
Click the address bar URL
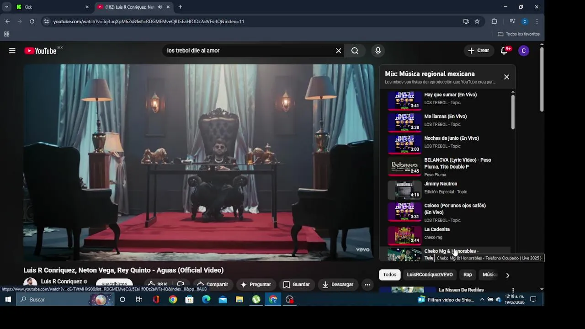pos(149,21)
